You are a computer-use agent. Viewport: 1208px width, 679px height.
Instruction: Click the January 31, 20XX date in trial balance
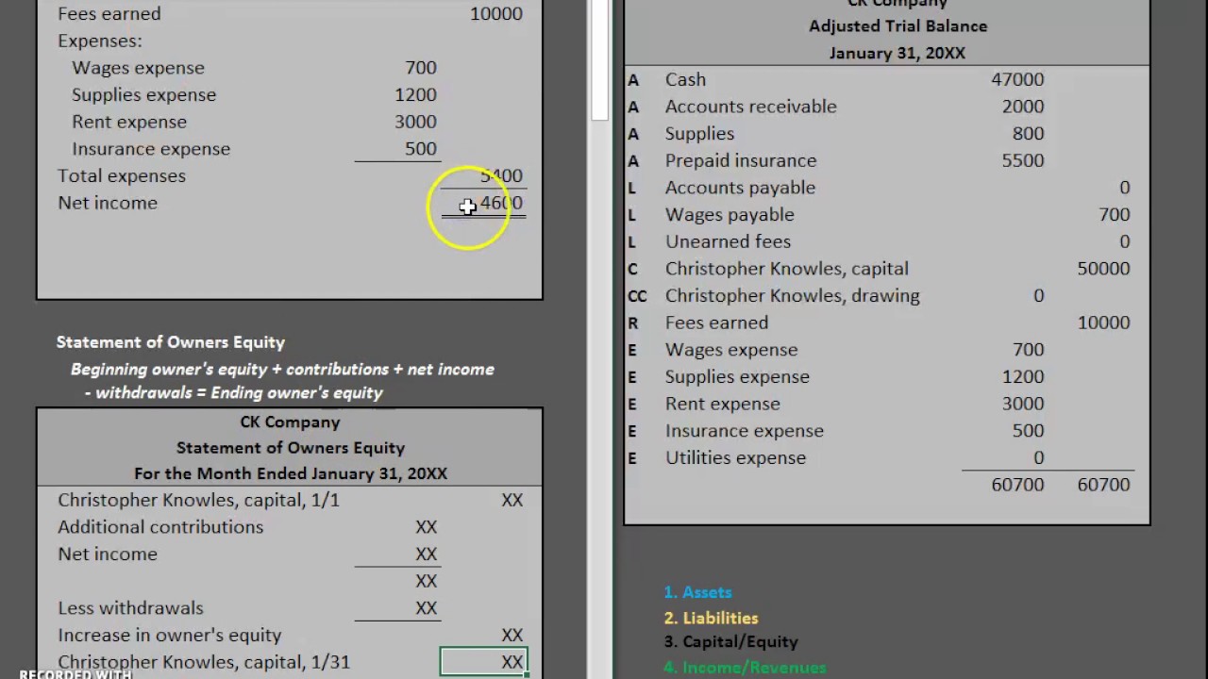click(898, 54)
